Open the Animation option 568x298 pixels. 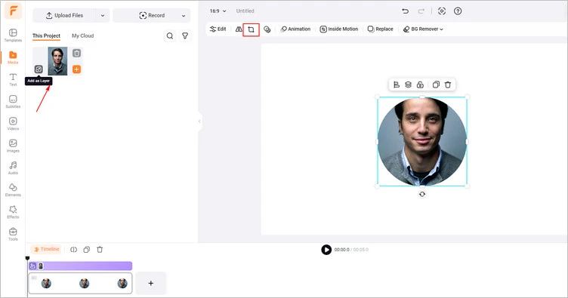click(295, 29)
